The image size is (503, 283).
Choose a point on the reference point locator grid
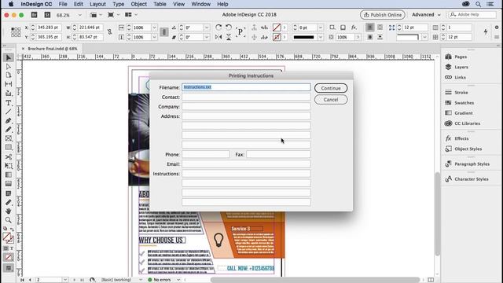point(16,32)
